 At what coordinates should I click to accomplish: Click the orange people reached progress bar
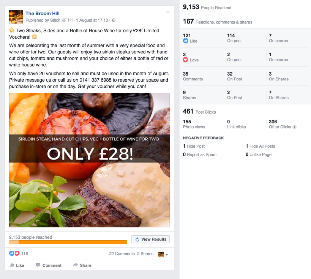pyautogui.click(x=68, y=242)
